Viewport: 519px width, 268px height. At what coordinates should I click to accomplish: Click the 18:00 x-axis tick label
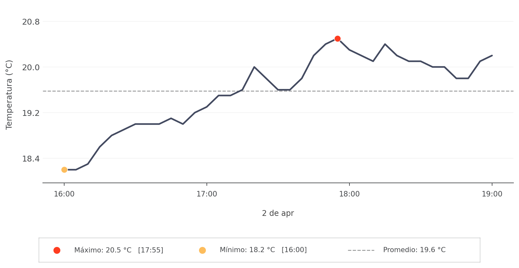point(349,194)
